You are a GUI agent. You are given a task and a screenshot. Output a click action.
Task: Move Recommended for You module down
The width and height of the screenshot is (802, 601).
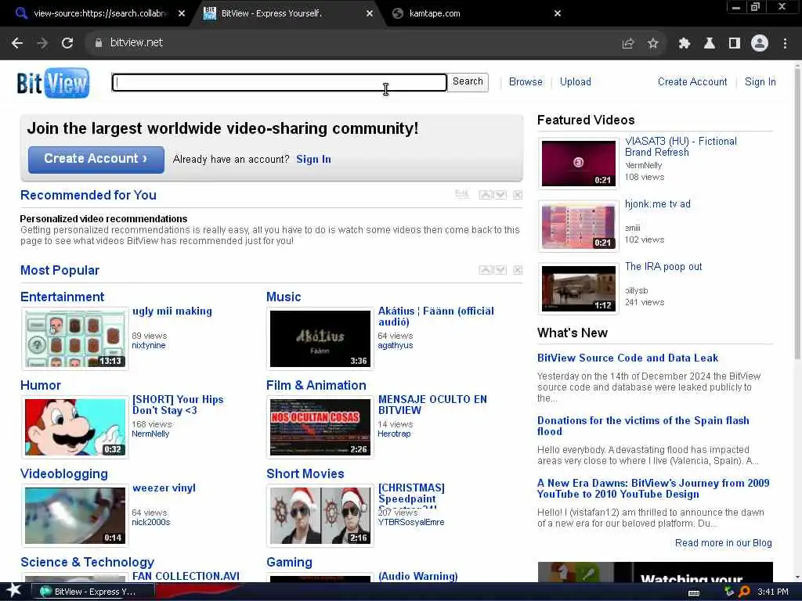click(x=500, y=195)
